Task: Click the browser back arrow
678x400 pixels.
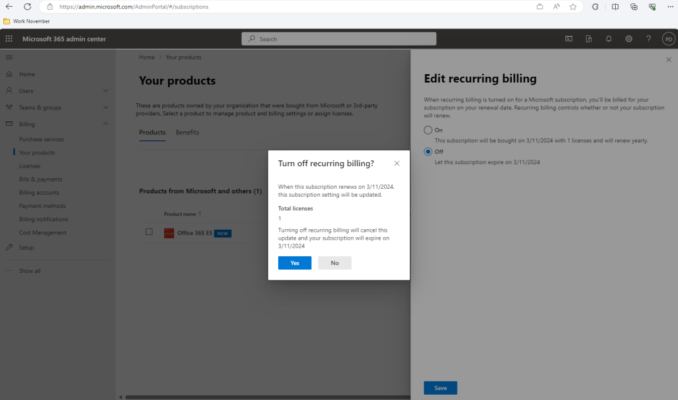Action: 9,7
